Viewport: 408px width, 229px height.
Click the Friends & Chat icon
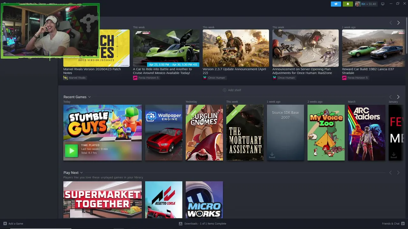click(403, 224)
